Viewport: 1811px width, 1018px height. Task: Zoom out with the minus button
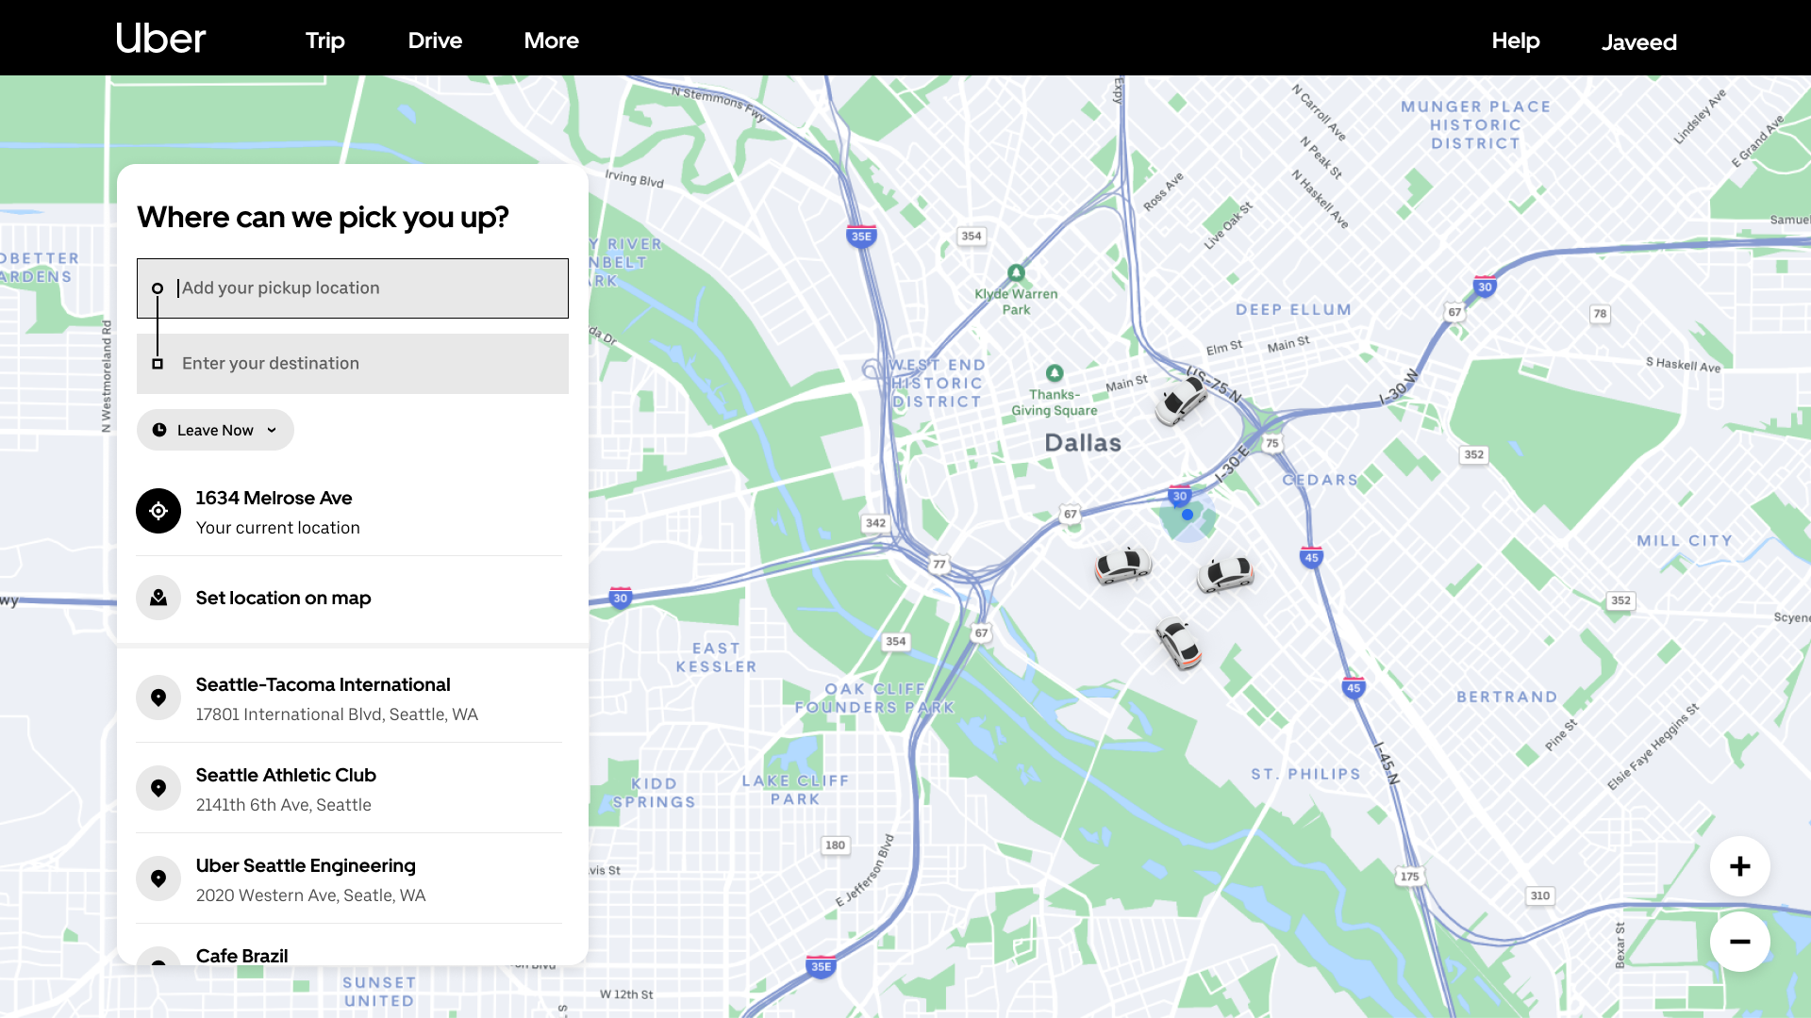(x=1740, y=942)
